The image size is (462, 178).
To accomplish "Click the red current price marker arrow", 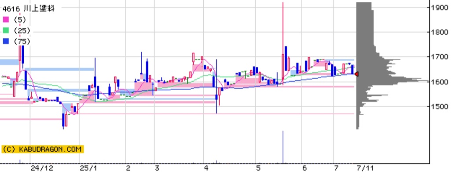I will (x=356, y=74).
